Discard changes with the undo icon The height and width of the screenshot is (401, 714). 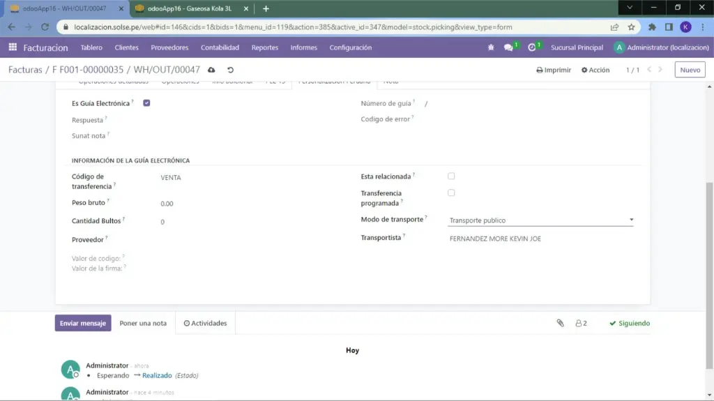[230, 70]
